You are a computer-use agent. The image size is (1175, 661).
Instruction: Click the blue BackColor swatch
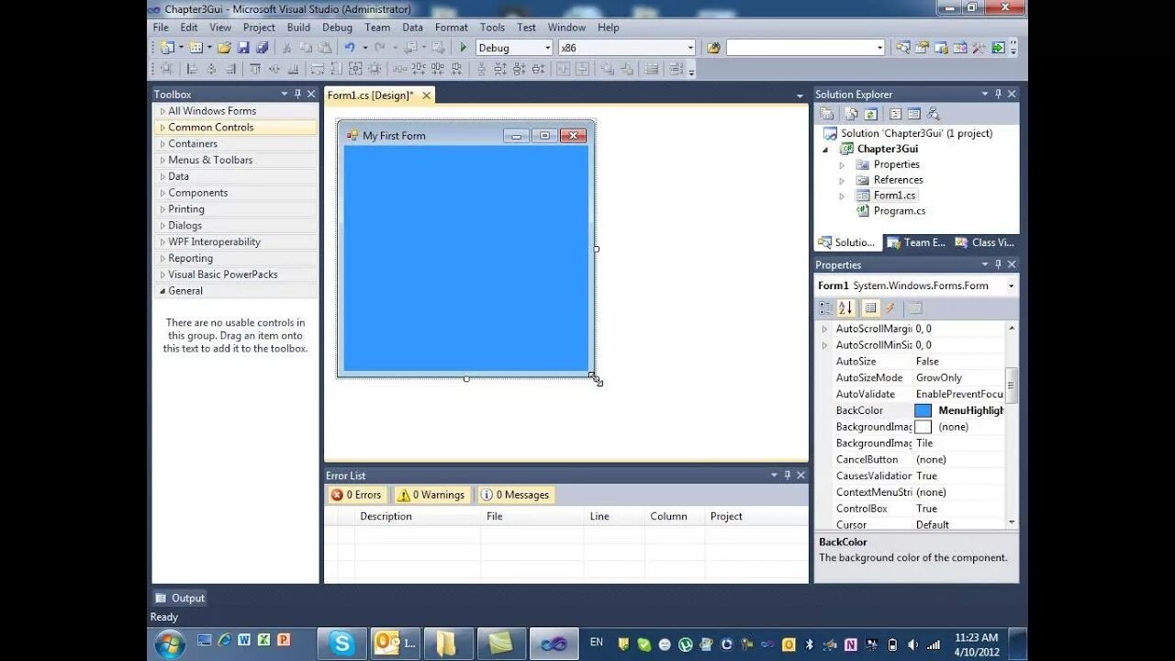pos(923,410)
